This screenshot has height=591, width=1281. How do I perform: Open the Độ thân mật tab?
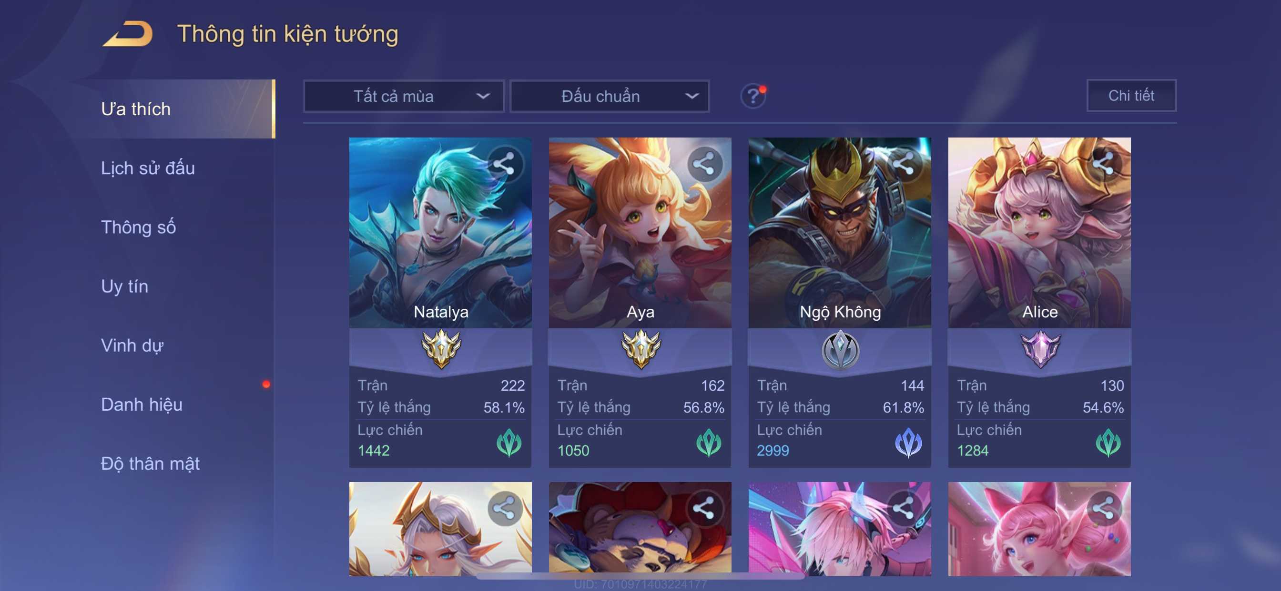point(150,463)
